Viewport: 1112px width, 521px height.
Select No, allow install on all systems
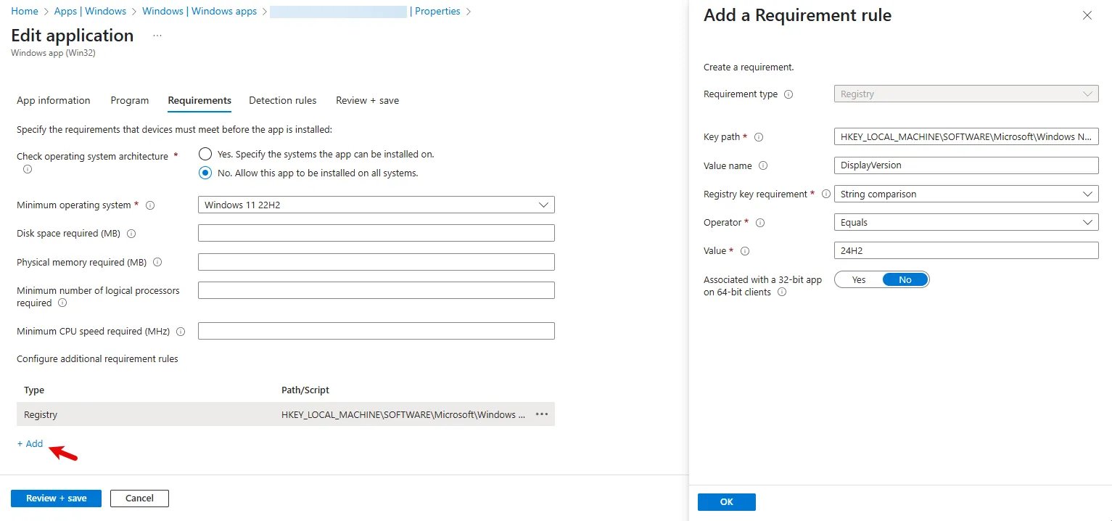tap(205, 173)
